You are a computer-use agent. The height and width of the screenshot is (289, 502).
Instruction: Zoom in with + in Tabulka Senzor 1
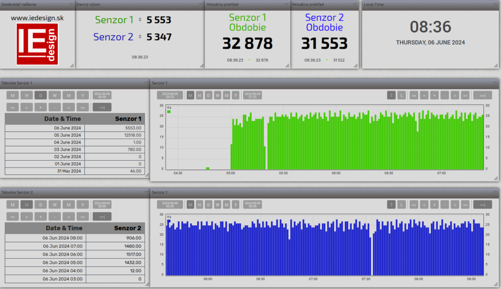tap(41, 107)
